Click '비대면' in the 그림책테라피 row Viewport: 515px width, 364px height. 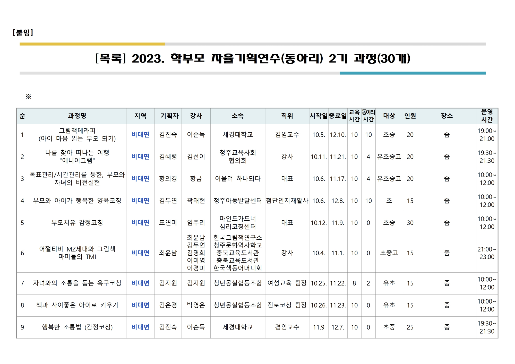[x=140, y=135]
